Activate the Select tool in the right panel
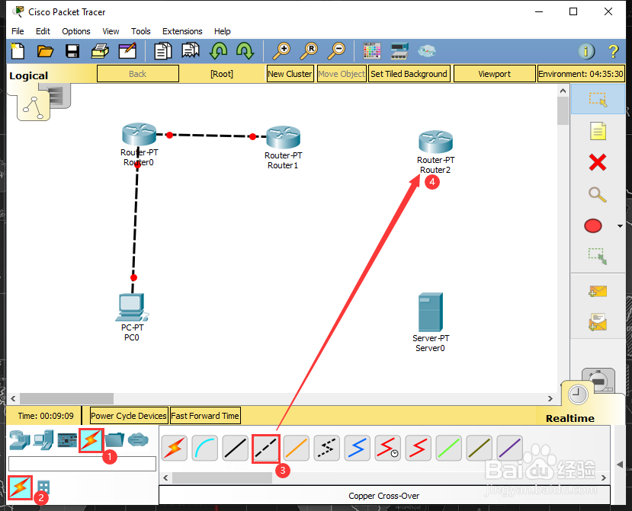 [x=598, y=99]
